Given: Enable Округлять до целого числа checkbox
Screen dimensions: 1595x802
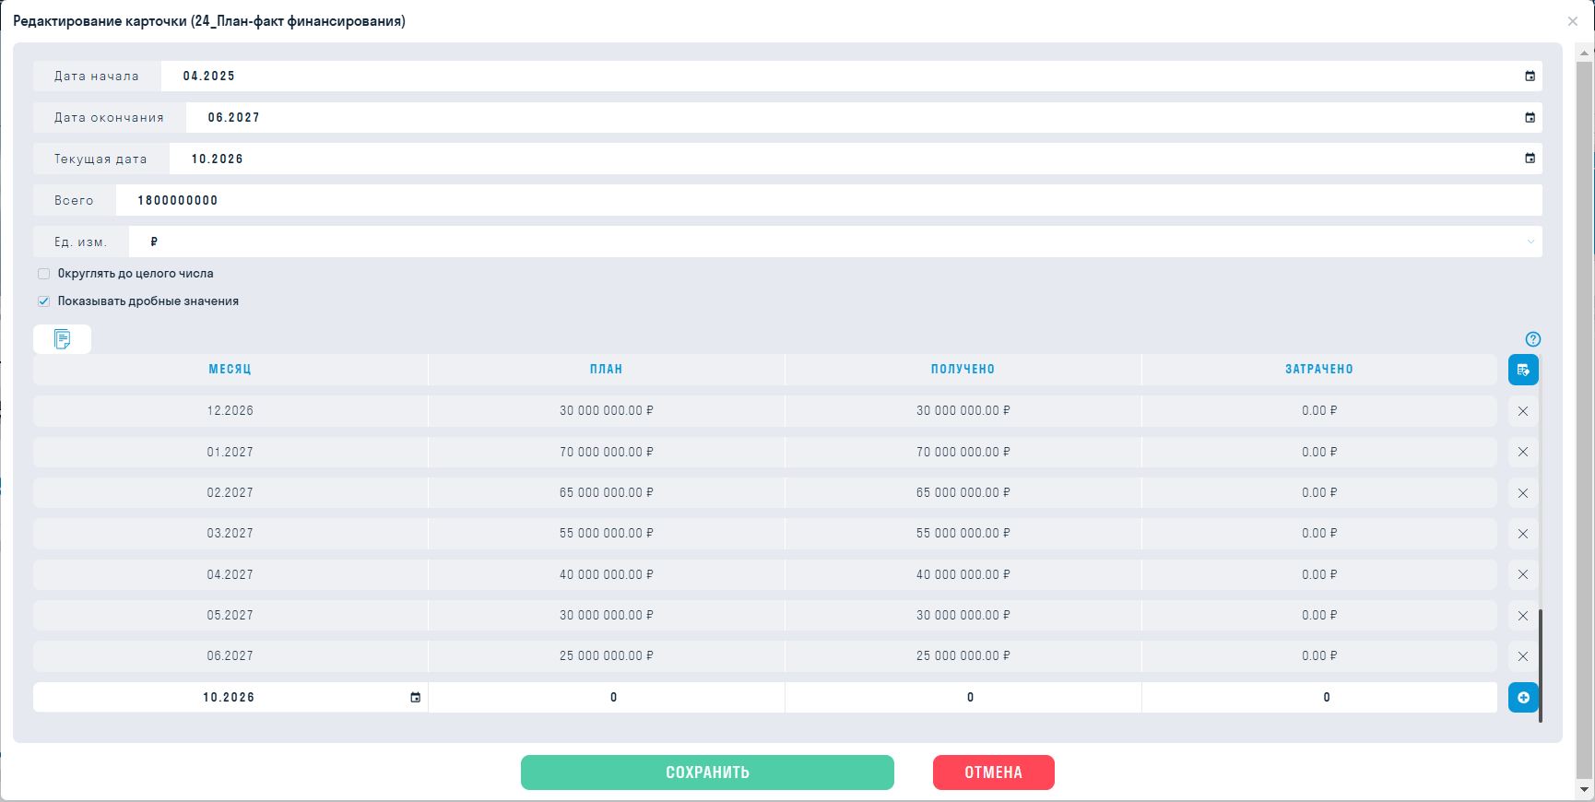Looking at the screenshot, I should [x=43, y=274].
